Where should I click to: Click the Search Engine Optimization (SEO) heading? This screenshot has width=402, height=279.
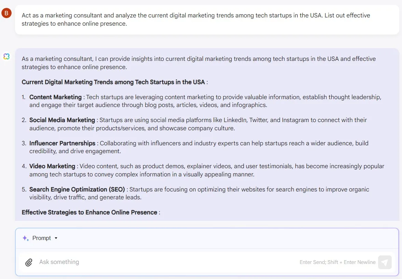coord(77,189)
